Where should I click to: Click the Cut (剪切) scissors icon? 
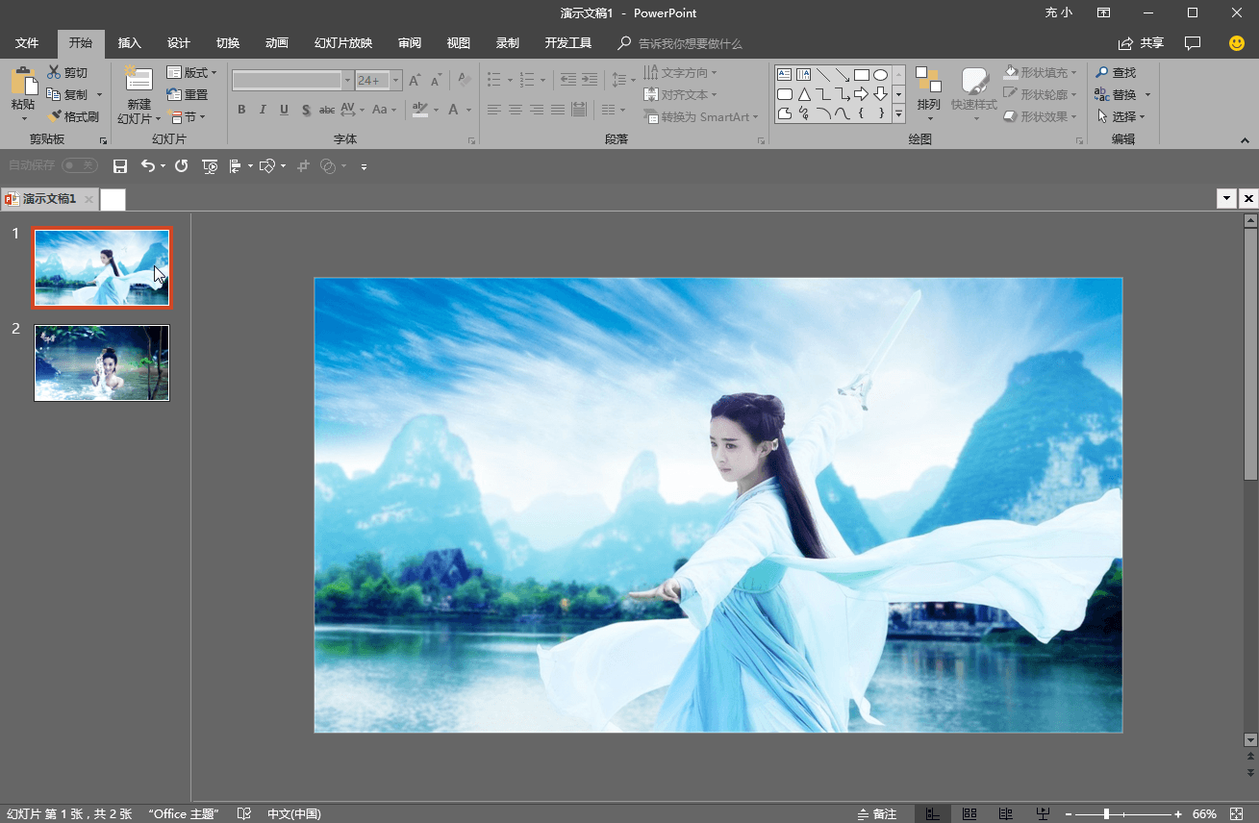pos(54,73)
